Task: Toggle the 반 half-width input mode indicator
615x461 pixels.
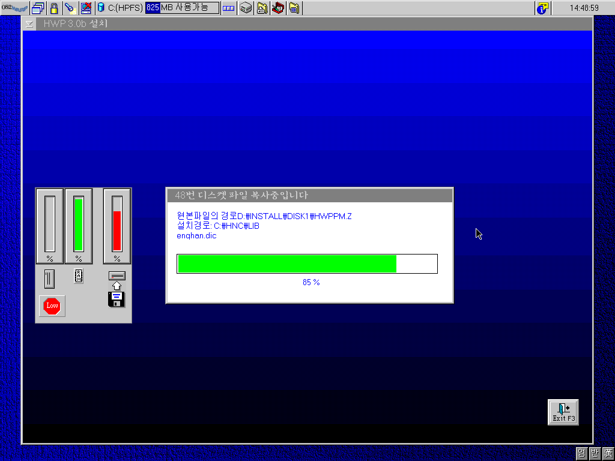Action: (x=595, y=454)
